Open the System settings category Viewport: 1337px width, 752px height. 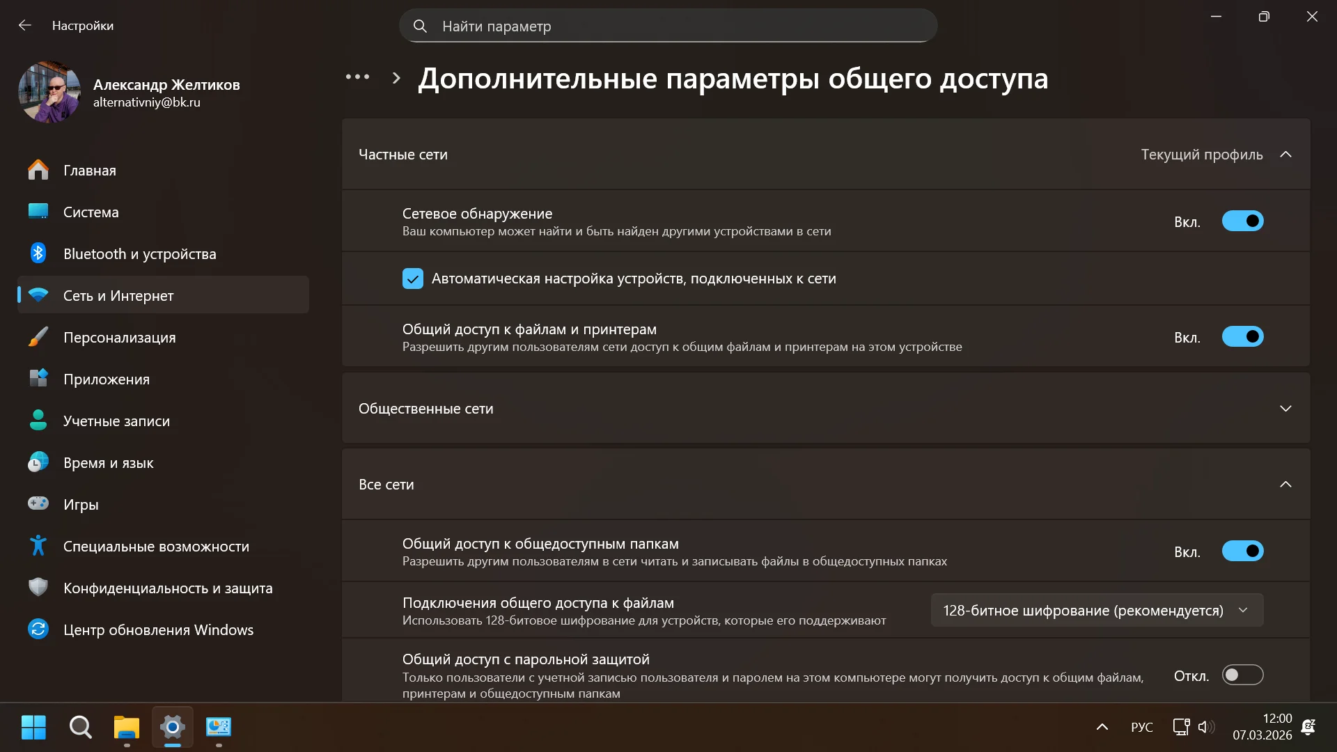pyautogui.click(x=91, y=212)
